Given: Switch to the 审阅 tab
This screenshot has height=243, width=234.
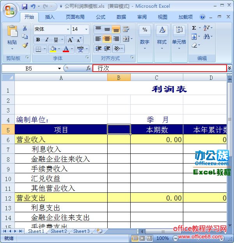Looking at the screenshot, I should 142,17.
